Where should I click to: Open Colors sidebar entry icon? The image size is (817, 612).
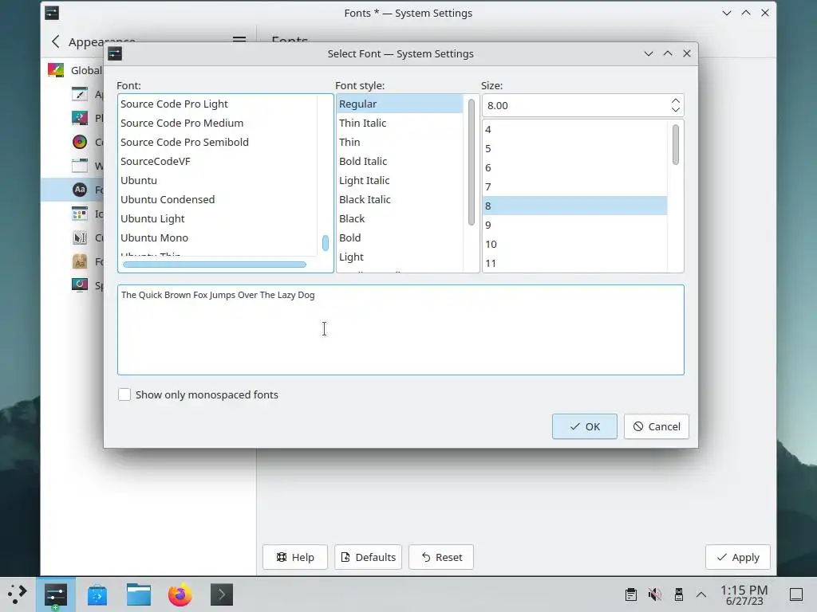[80, 142]
